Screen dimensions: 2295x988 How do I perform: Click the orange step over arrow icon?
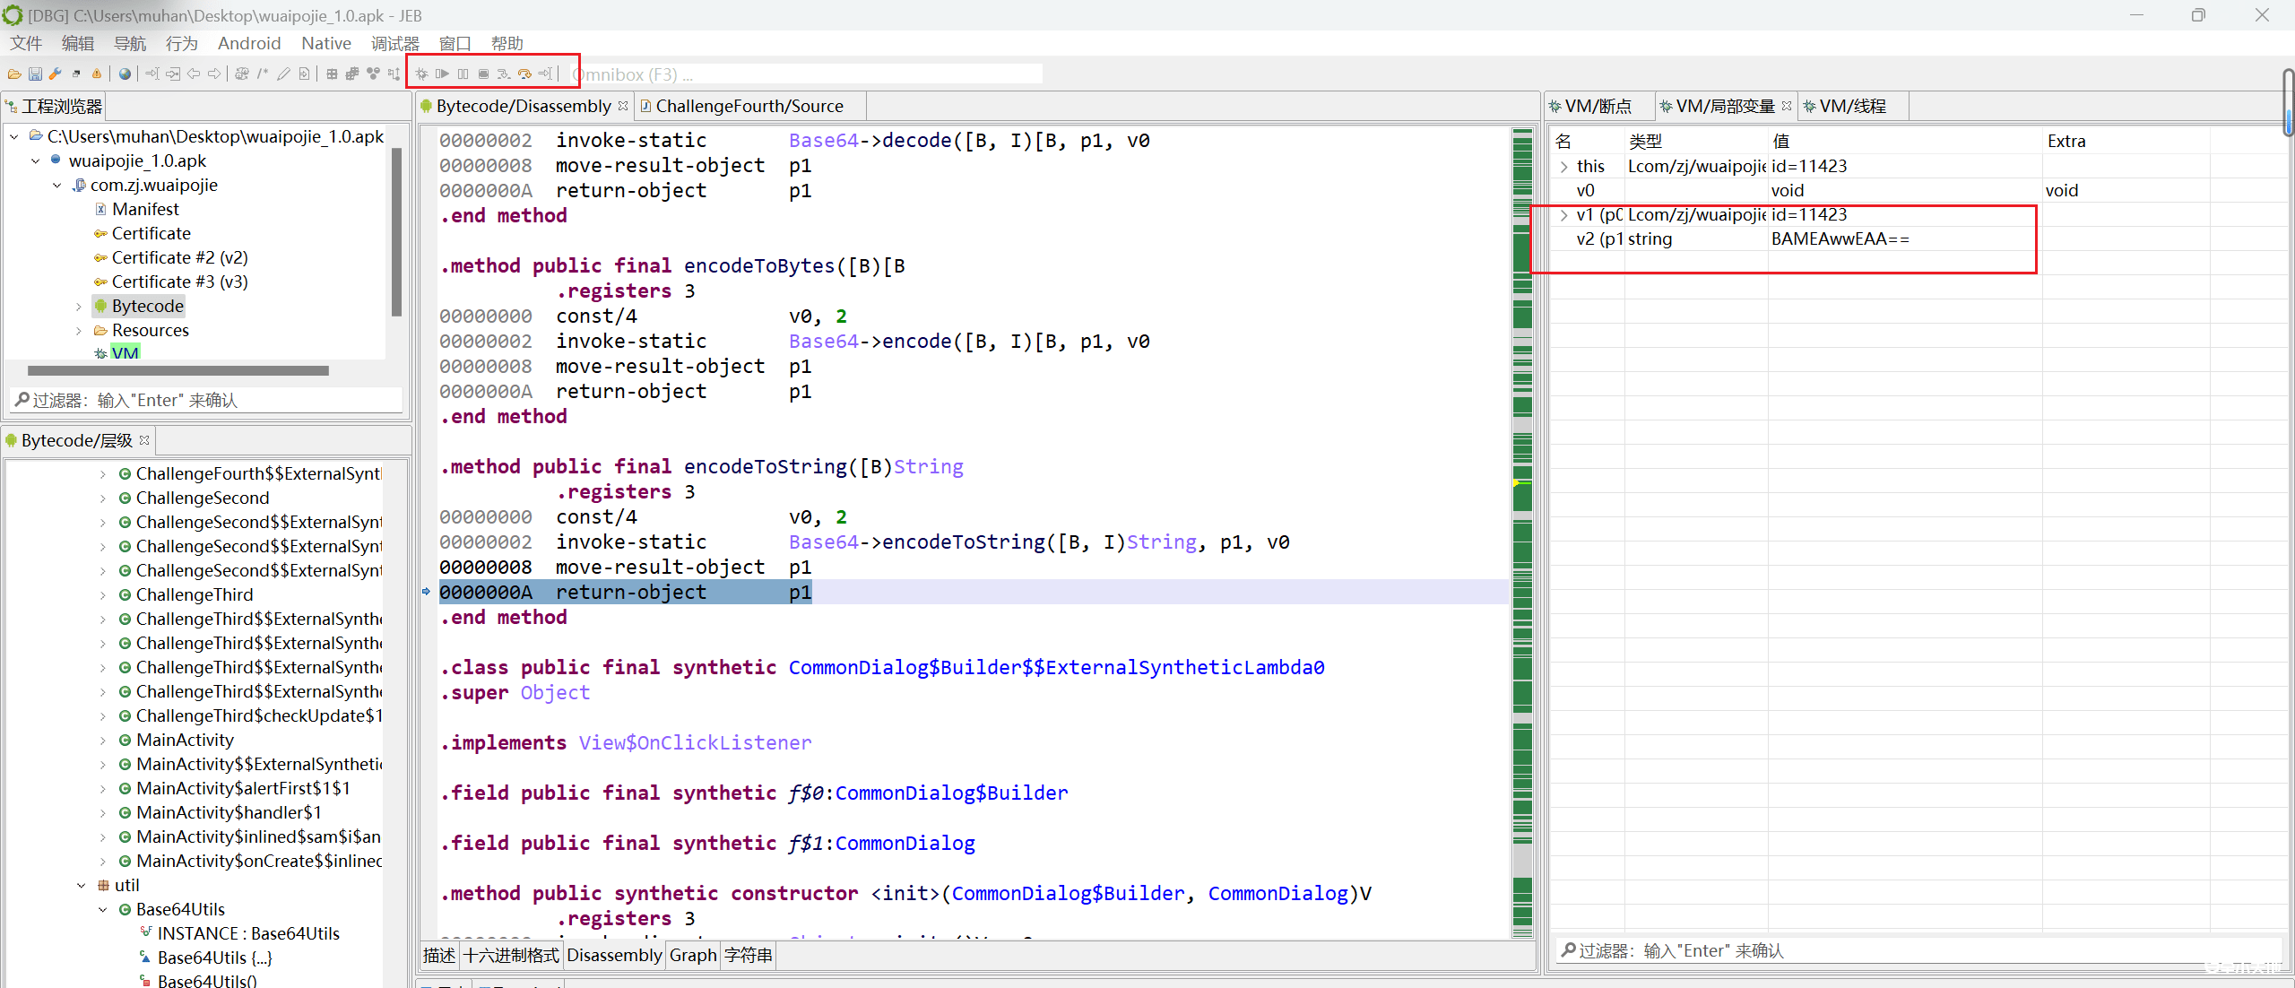point(524,74)
